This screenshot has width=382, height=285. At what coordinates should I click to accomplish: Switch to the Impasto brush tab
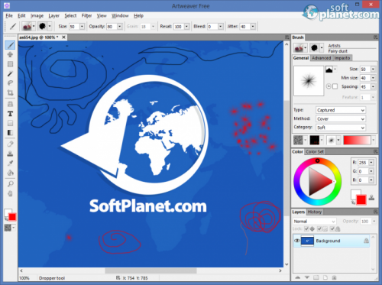click(342, 58)
